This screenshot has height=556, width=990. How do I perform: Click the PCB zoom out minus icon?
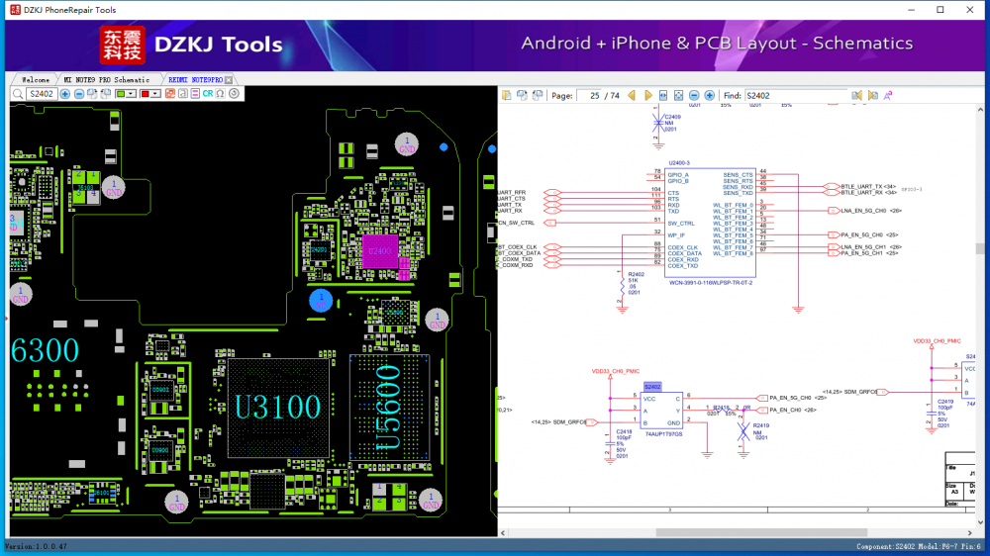79,94
